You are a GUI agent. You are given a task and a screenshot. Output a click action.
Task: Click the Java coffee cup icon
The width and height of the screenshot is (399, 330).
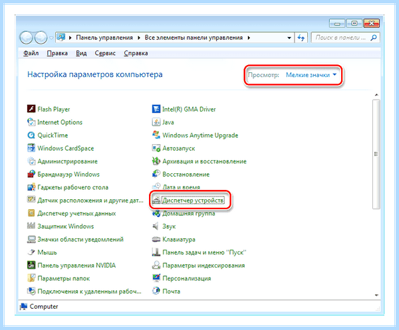click(x=156, y=122)
